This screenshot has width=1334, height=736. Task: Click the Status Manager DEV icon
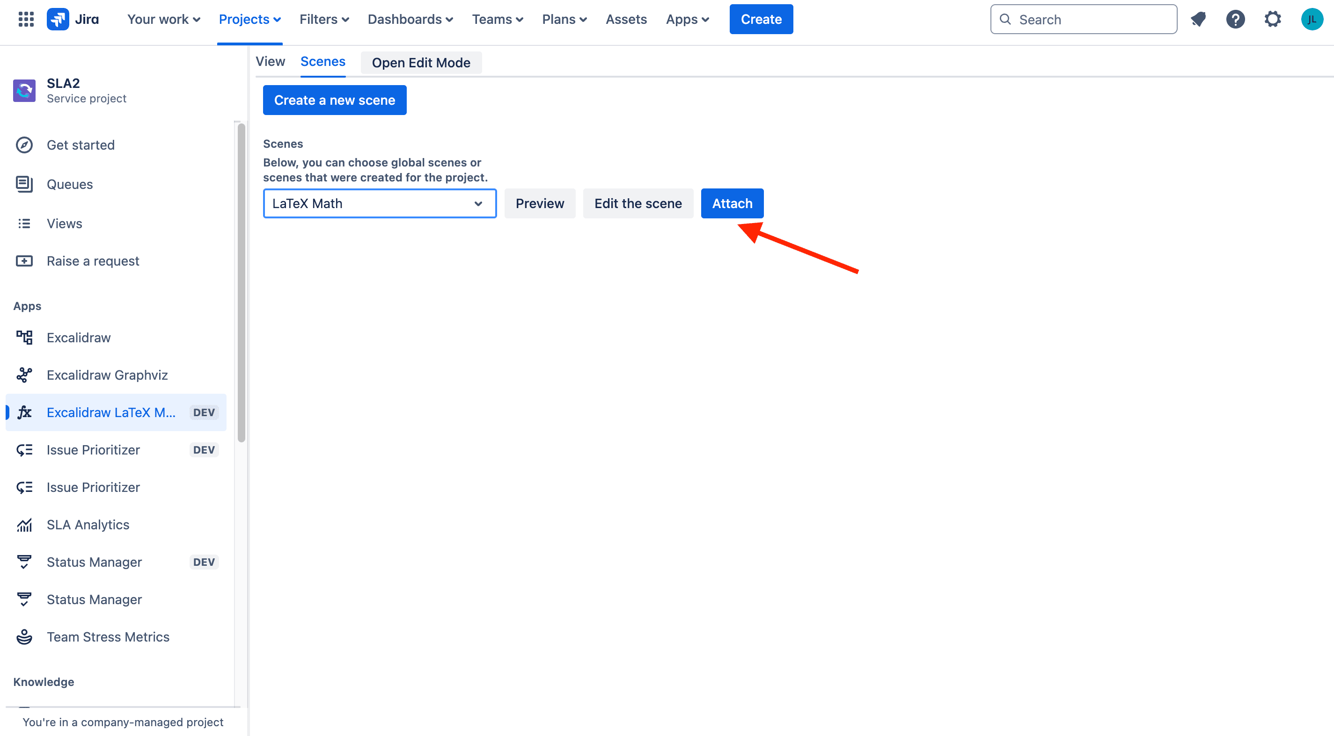[x=24, y=562]
